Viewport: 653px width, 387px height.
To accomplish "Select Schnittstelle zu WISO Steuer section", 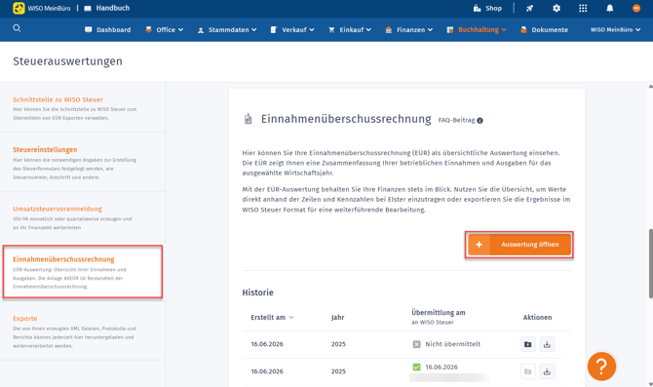I will pyautogui.click(x=83, y=108).
